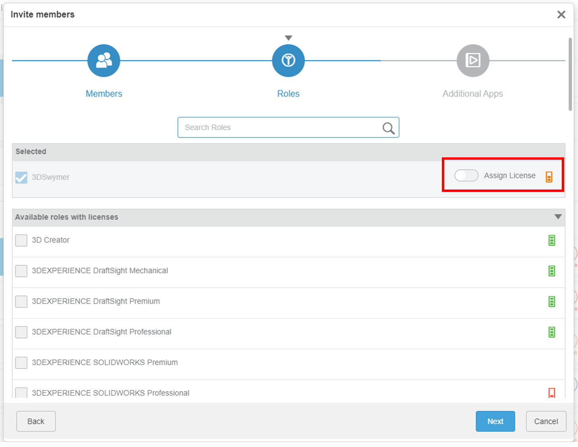Click the arrow marker above Roles step
Image resolution: width=578 pixels, height=447 pixels.
(289, 38)
